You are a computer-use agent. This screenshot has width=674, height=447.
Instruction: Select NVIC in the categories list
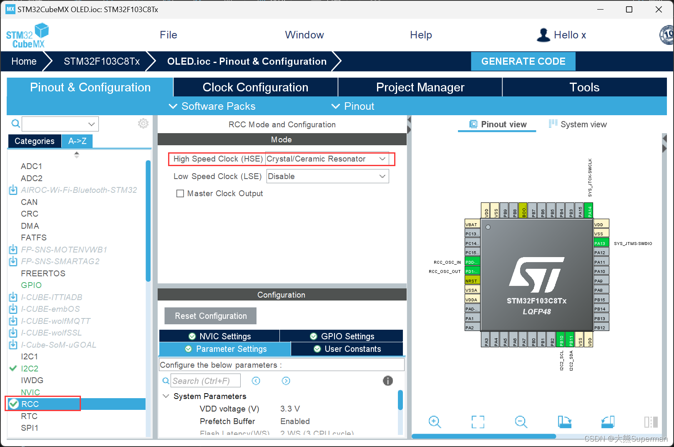tap(30, 392)
